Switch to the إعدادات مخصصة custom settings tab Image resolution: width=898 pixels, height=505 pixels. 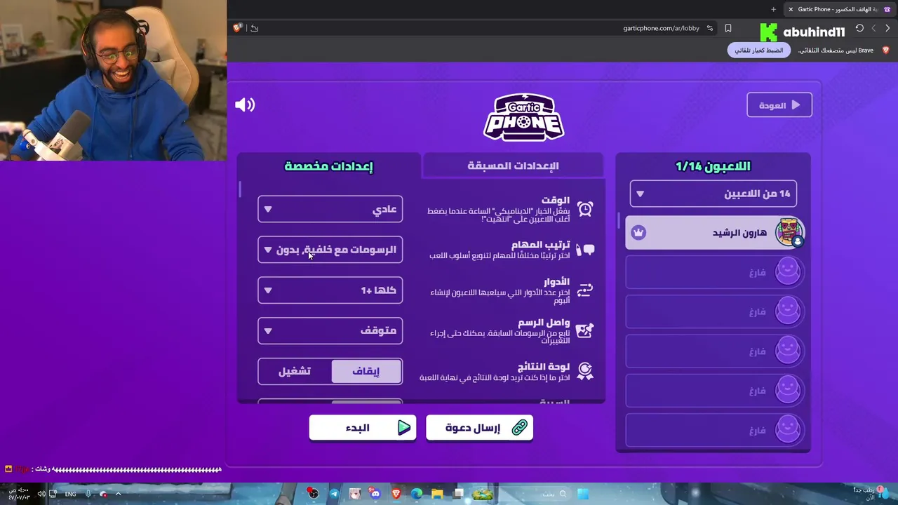(328, 166)
